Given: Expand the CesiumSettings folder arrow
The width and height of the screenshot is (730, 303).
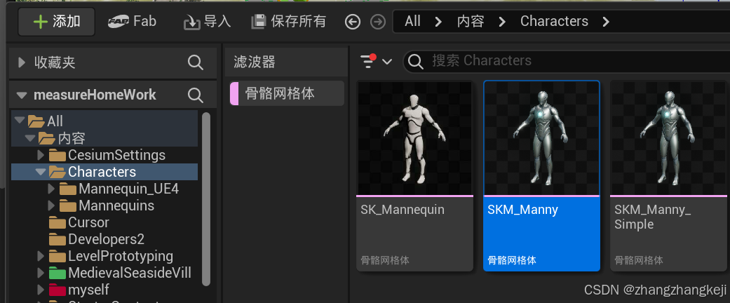Looking at the screenshot, I should tap(41, 154).
